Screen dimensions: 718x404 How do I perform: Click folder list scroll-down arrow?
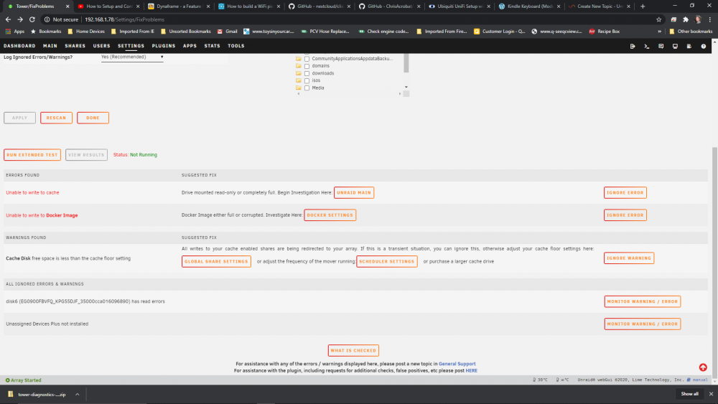pyautogui.click(x=406, y=87)
